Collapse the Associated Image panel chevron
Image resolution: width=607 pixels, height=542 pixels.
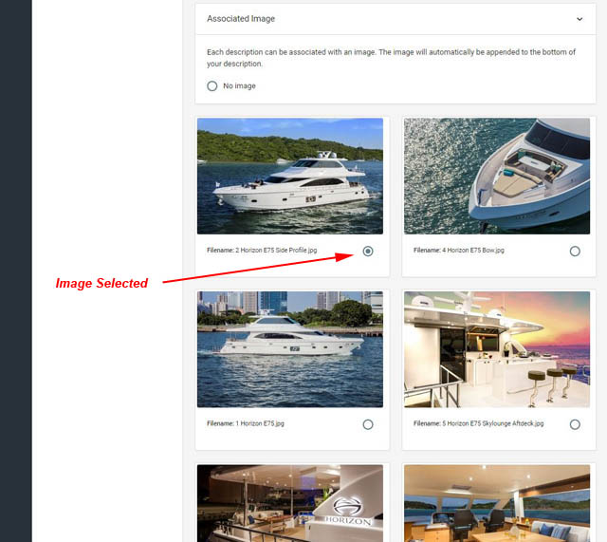579,19
